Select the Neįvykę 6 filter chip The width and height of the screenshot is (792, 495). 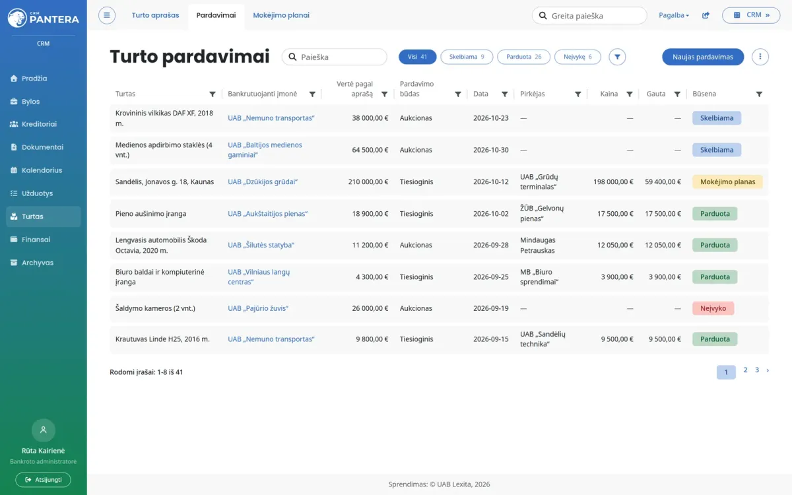577,57
